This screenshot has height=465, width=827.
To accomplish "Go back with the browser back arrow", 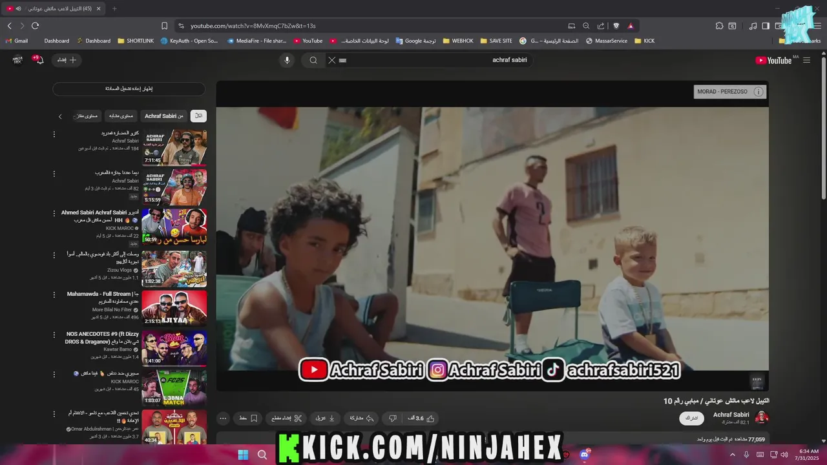I will 9,26.
